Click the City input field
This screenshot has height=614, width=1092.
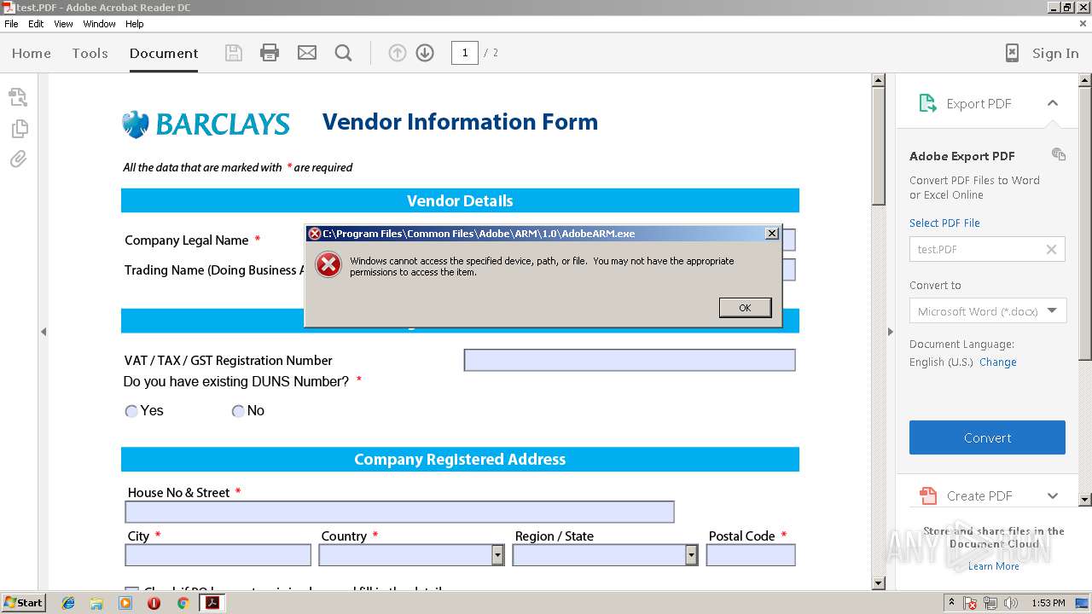(218, 555)
